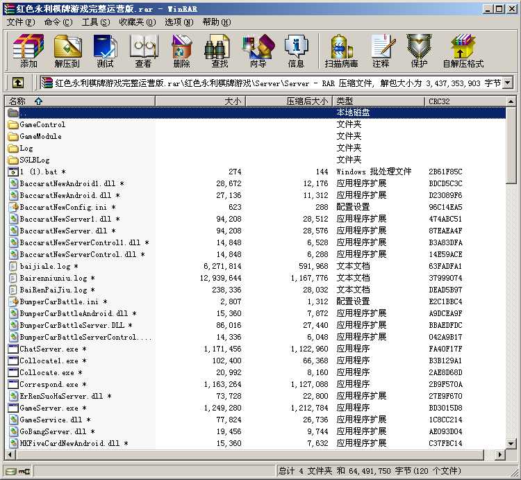Image resolution: width=521 pixels, height=480 pixels.
Task: Sort by Name (名称) column header
Action: pos(80,101)
